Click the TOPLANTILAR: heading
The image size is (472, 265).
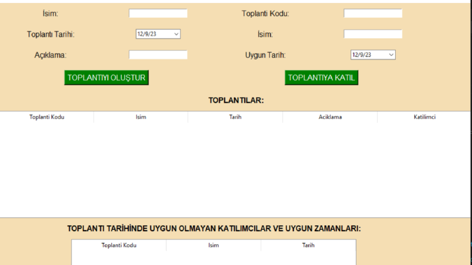click(236, 100)
